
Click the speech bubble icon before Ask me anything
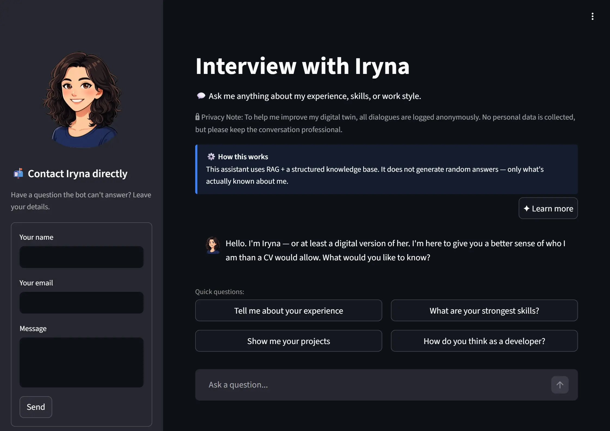(201, 96)
